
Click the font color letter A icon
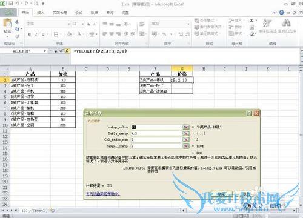point(79,35)
